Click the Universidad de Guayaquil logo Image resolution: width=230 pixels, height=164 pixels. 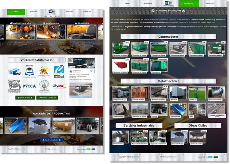[x=29, y=71]
